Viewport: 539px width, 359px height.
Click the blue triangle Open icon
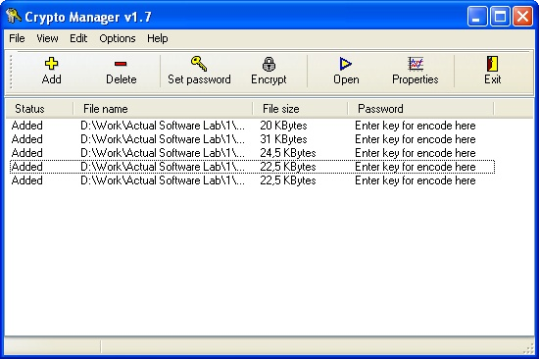click(346, 64)
